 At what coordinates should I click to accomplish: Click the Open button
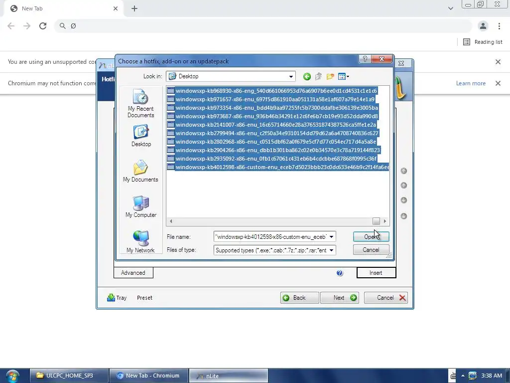click(x=371, y=237)
